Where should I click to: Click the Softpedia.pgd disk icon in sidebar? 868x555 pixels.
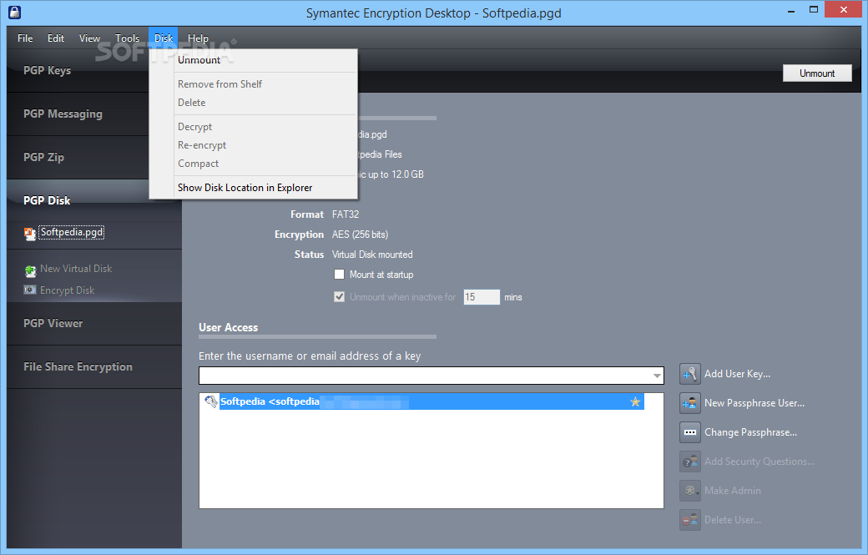[x=30, y=234]
